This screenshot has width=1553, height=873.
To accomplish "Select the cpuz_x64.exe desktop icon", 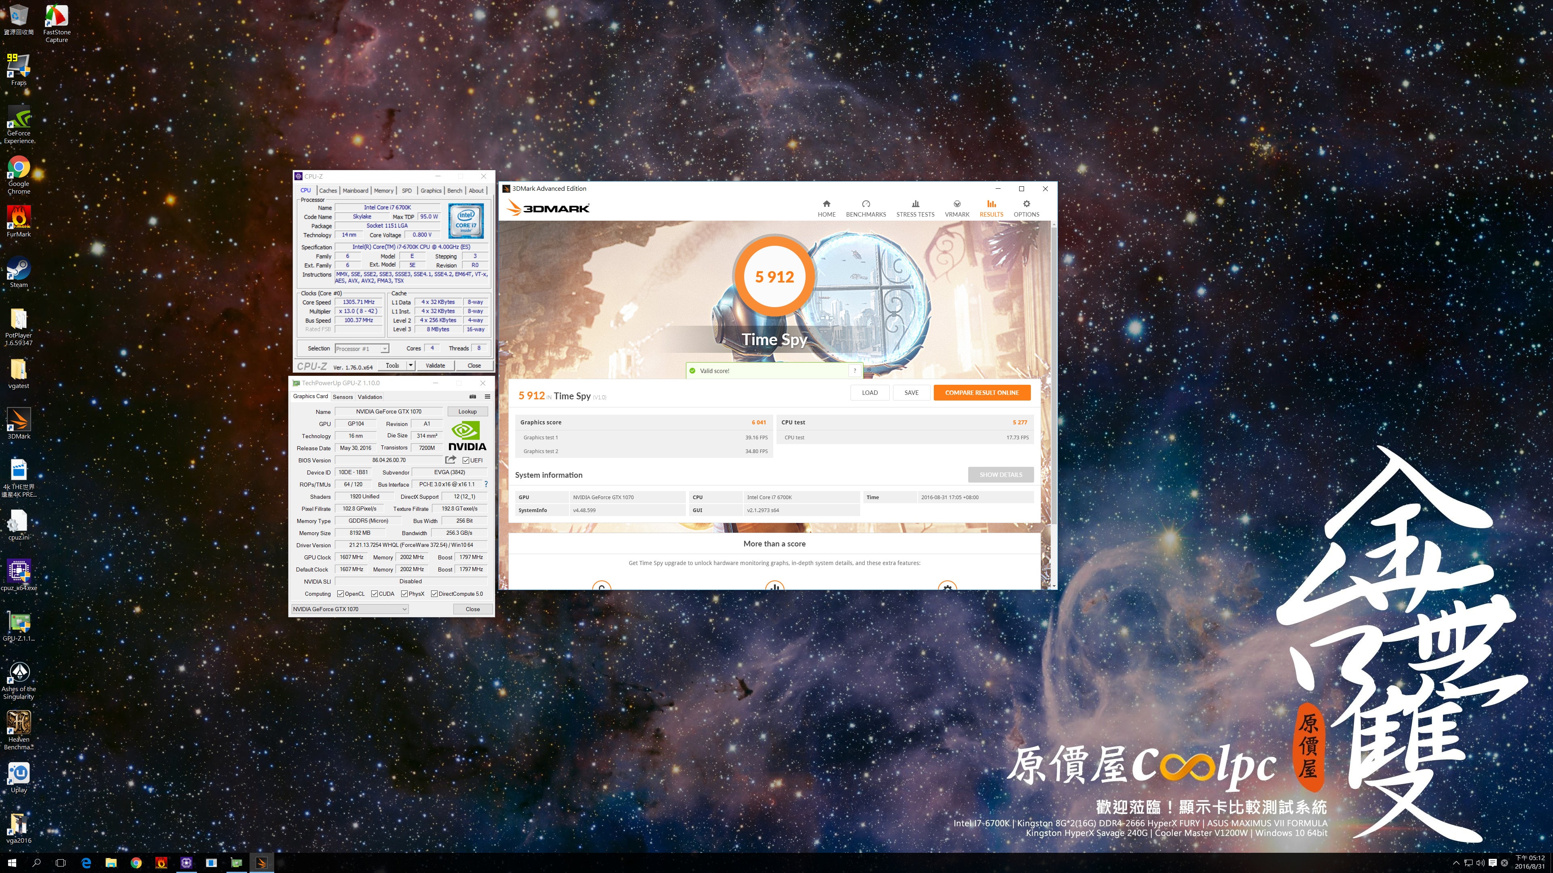I will pyautogui.click(x=19, y=576).
